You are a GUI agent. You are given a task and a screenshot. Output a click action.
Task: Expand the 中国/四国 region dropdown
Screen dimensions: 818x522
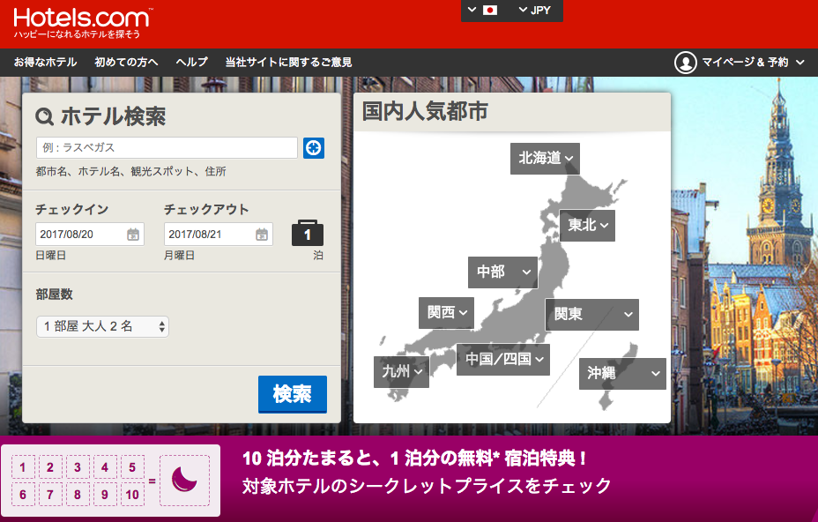pyautogui.click(x=503, y=359)
